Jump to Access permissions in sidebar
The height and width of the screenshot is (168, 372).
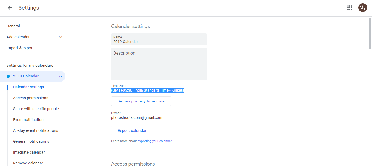tap(31, 98)
